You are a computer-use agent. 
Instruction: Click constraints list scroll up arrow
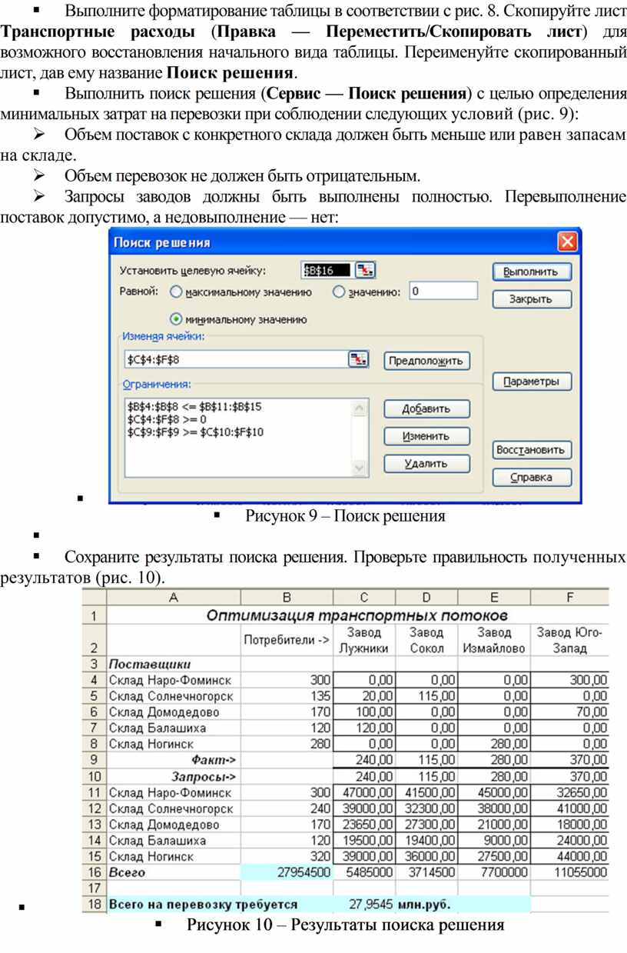[360, 407]
